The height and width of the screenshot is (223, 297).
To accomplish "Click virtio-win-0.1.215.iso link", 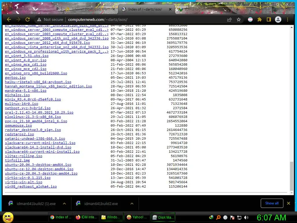I will (28, 178).
